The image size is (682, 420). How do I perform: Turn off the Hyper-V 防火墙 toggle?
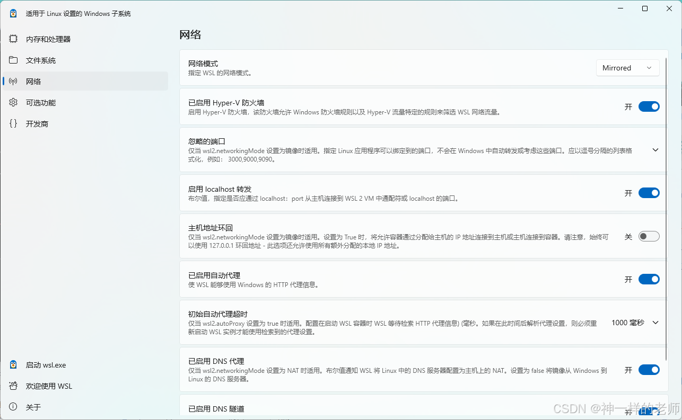649,106
